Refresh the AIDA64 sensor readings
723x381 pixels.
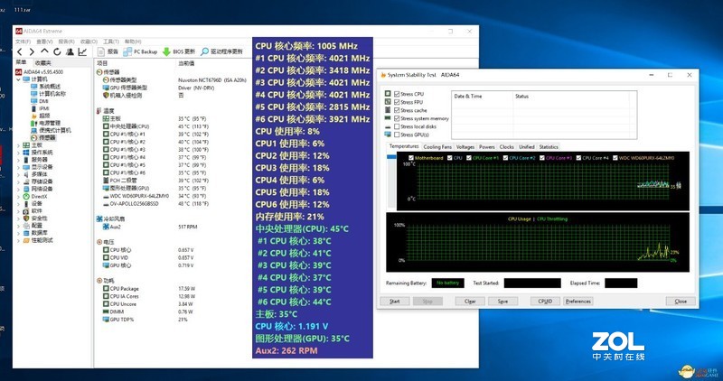click(57, 52)
